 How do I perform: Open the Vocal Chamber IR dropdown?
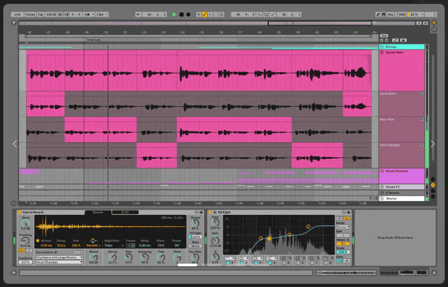pyautogui.click(x=59, y=262)
